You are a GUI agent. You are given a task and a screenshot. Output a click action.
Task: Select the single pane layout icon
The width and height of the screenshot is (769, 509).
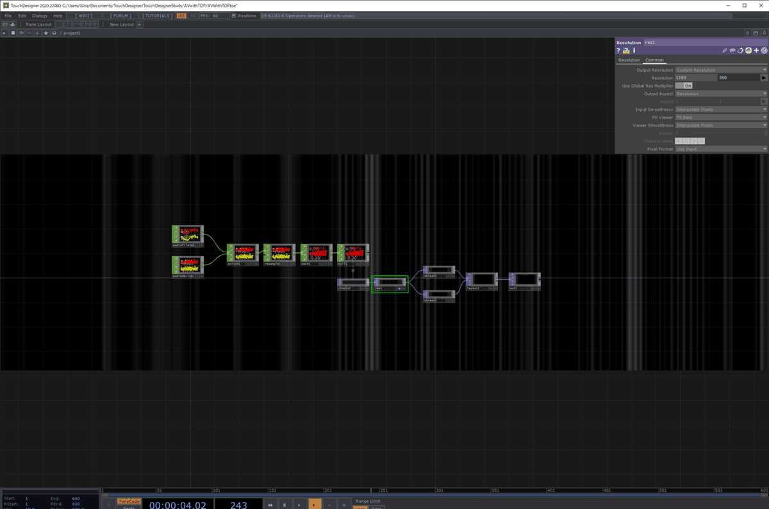[58, 24]
